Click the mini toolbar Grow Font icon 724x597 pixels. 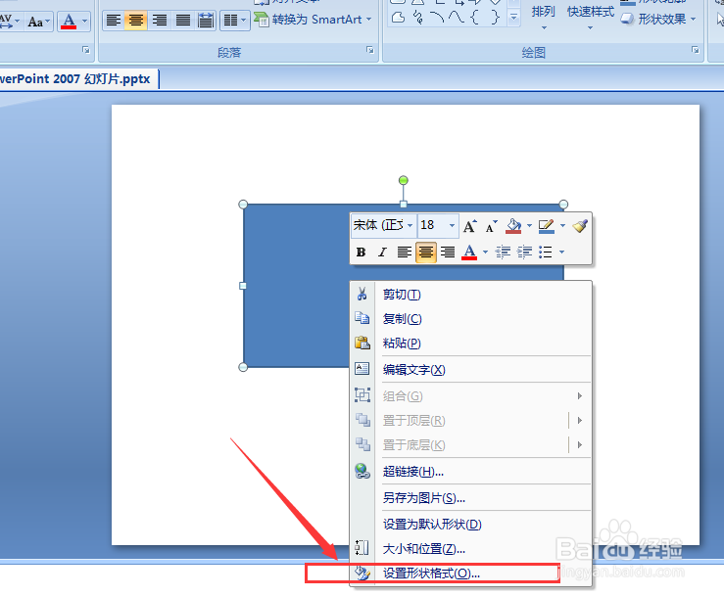click(x=469, y=226)
